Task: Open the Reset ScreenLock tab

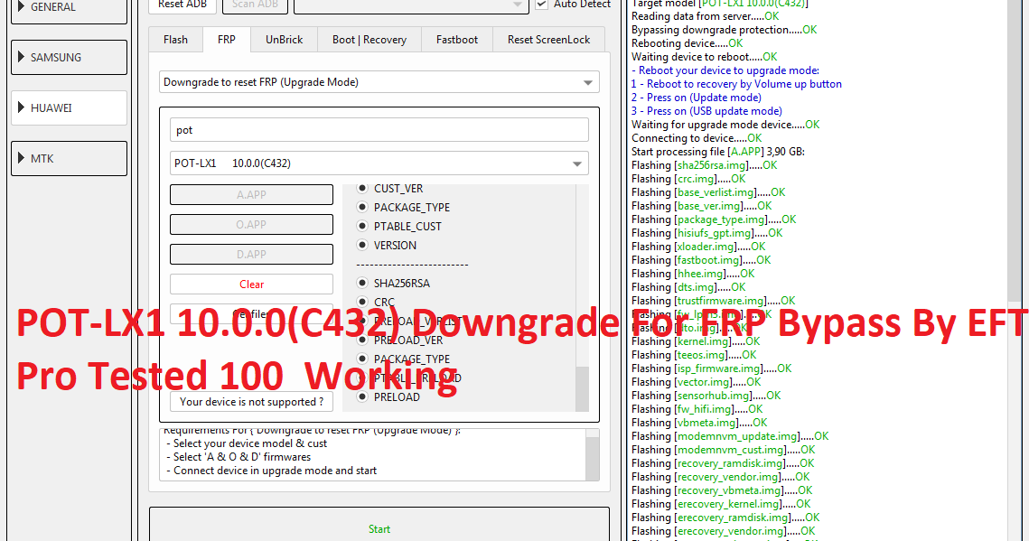Action: (x=548, y=40)
